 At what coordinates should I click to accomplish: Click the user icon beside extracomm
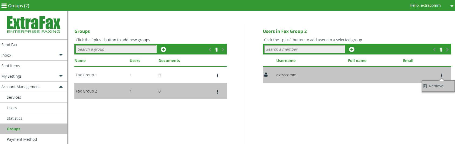[x=266, y=75]
